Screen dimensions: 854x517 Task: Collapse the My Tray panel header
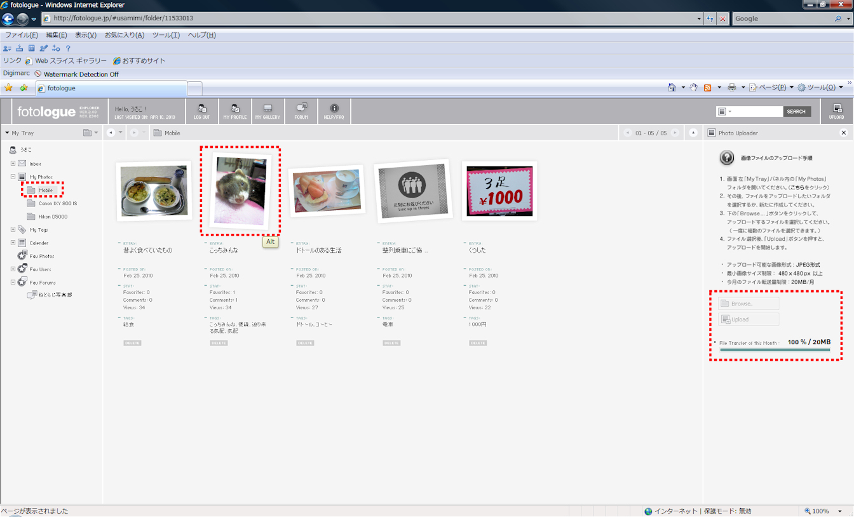7,133
